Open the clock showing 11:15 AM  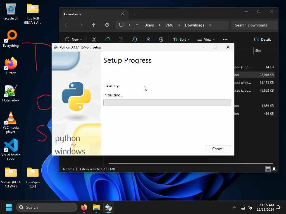265,207
